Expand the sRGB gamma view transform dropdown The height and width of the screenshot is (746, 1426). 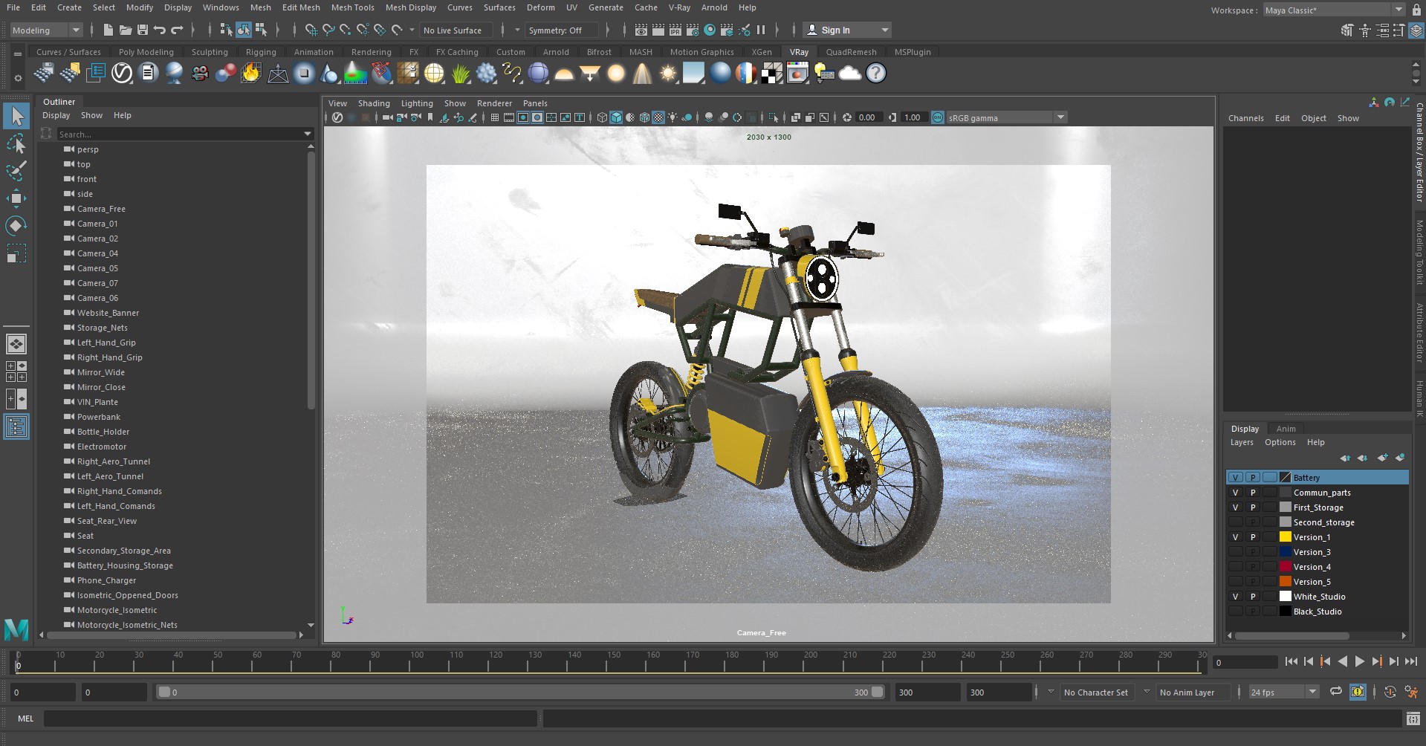(x=1060, y=117)
